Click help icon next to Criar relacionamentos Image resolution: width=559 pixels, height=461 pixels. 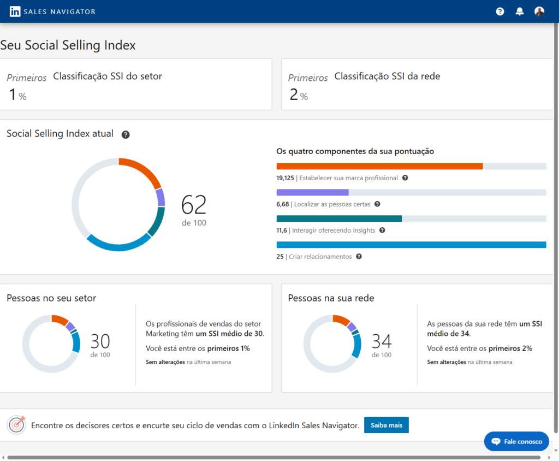[x=359, y=256]
